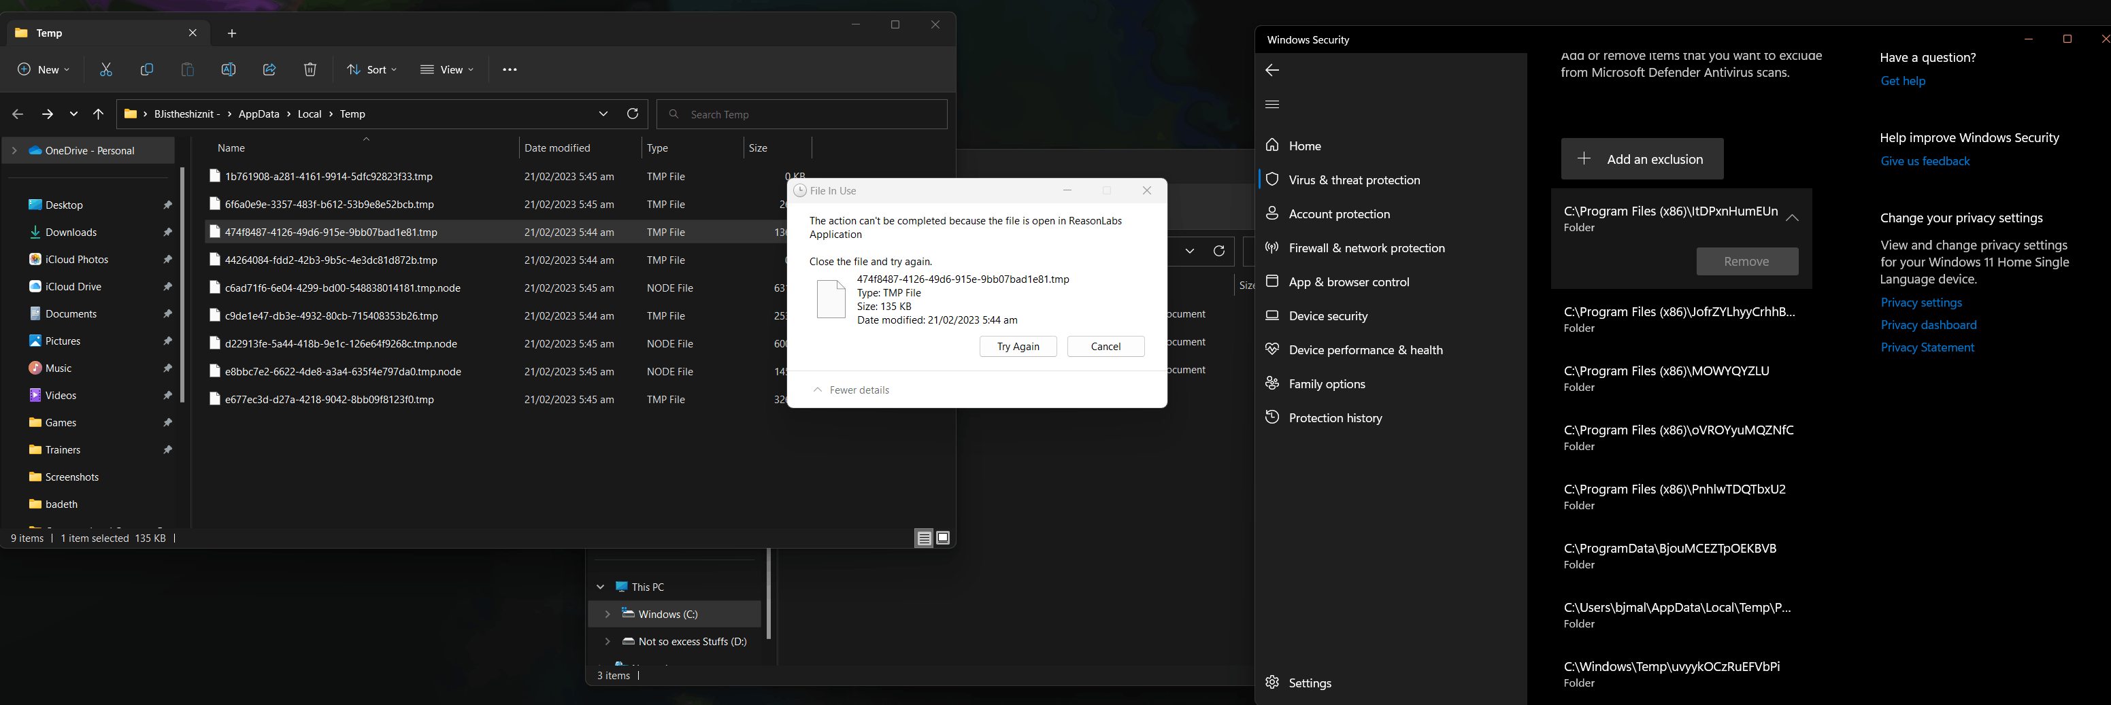Open App & browser control

point(1349,281)
